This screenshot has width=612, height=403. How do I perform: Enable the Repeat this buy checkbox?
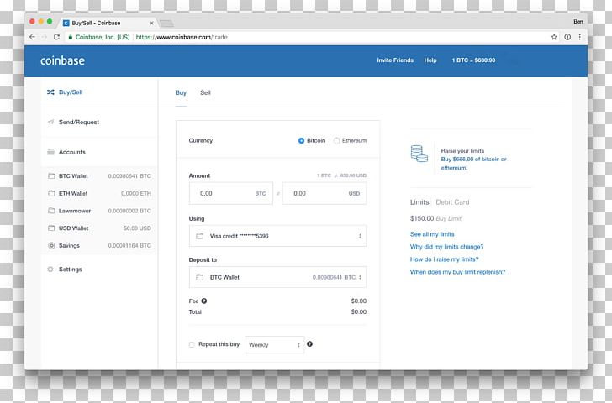coord(192,344)
